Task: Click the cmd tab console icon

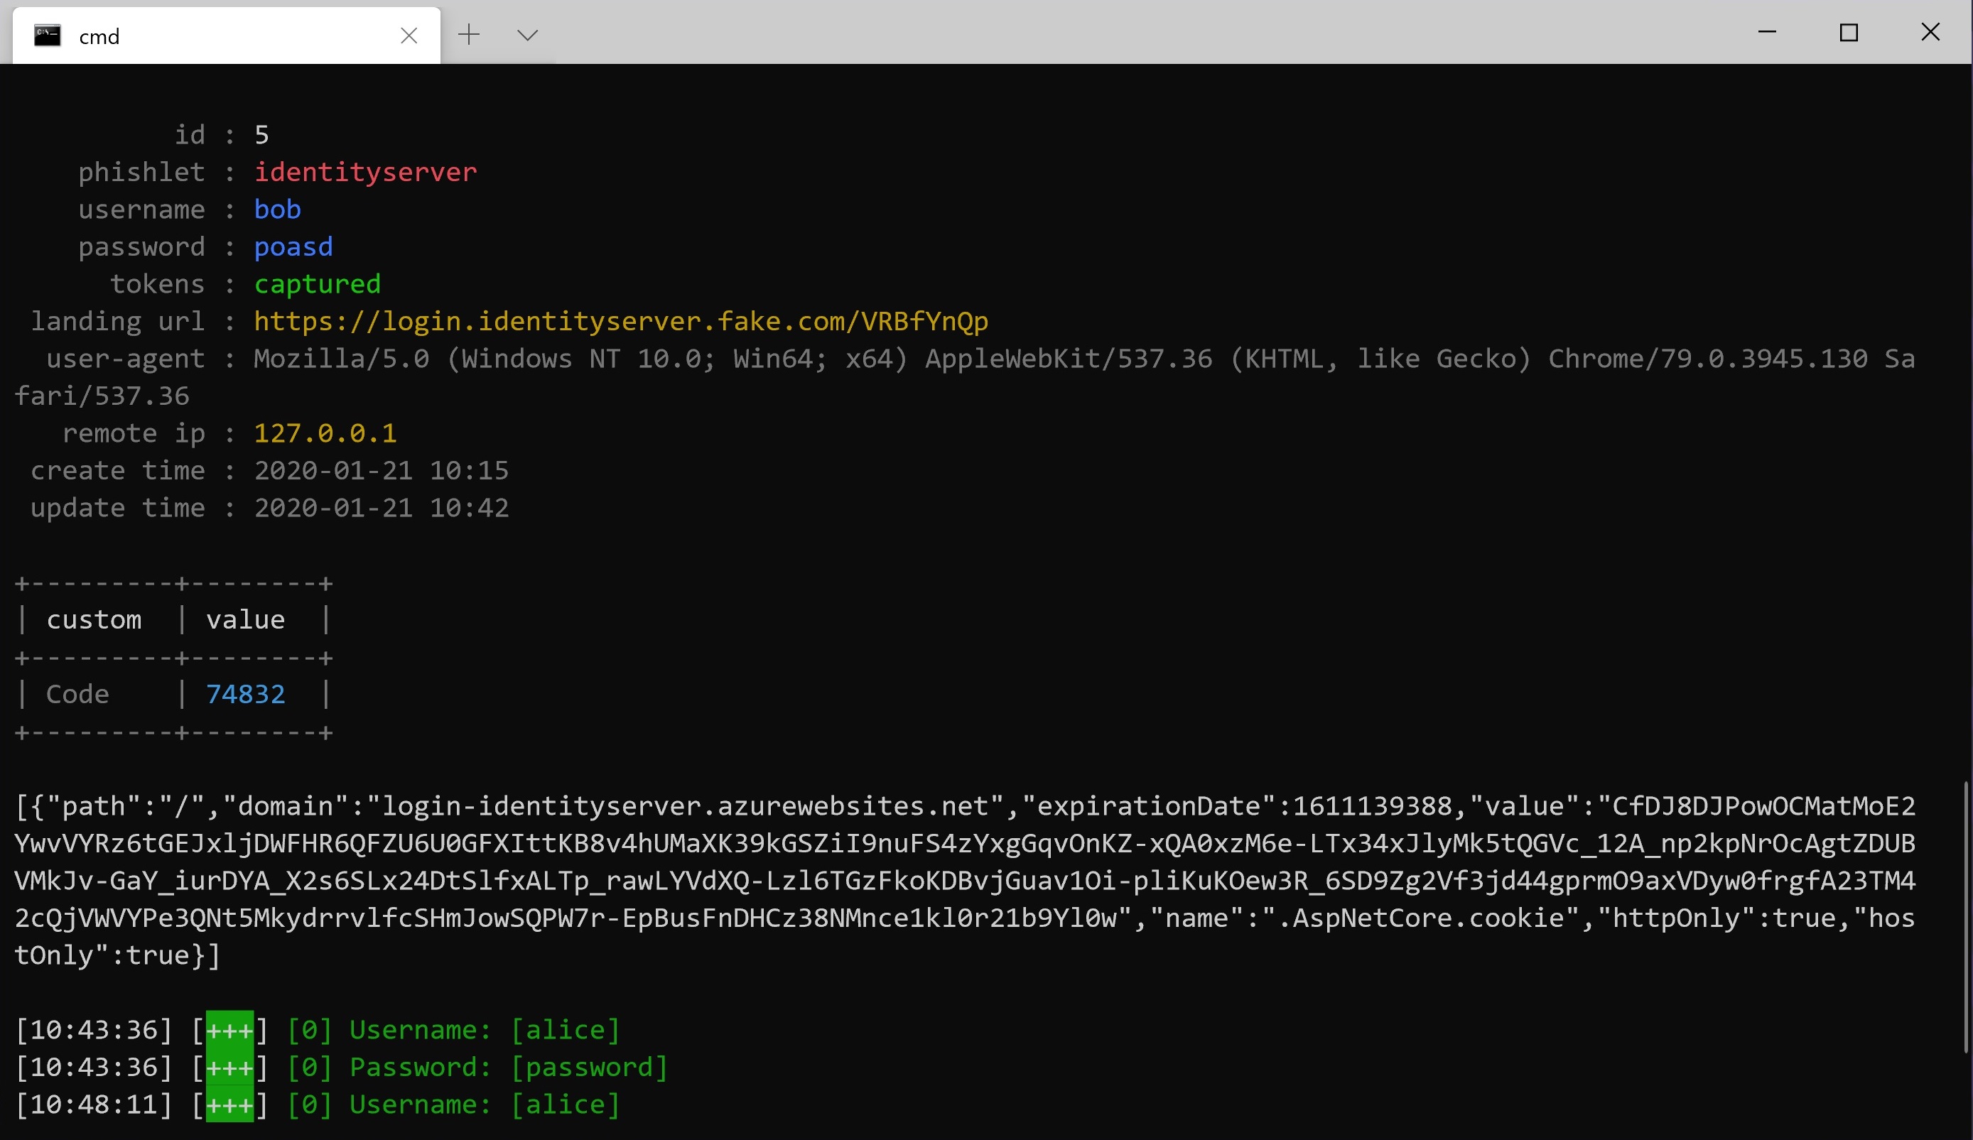Action: [47, 36]
